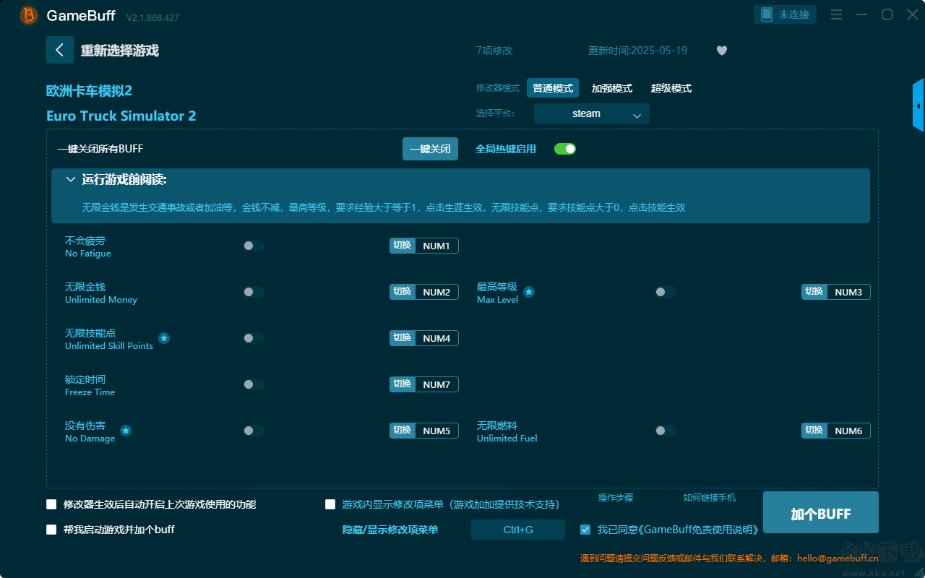Enable the Unlimited Fuel switch
This screenshot has height=578, width=925.
pyautogui.click(x=666, y=431)
